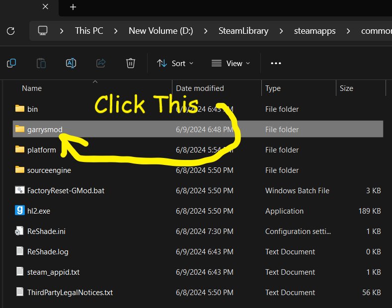Go to steamapps in the breadcrumb
Screen dimensions: 392x308
tap(315, 31)
